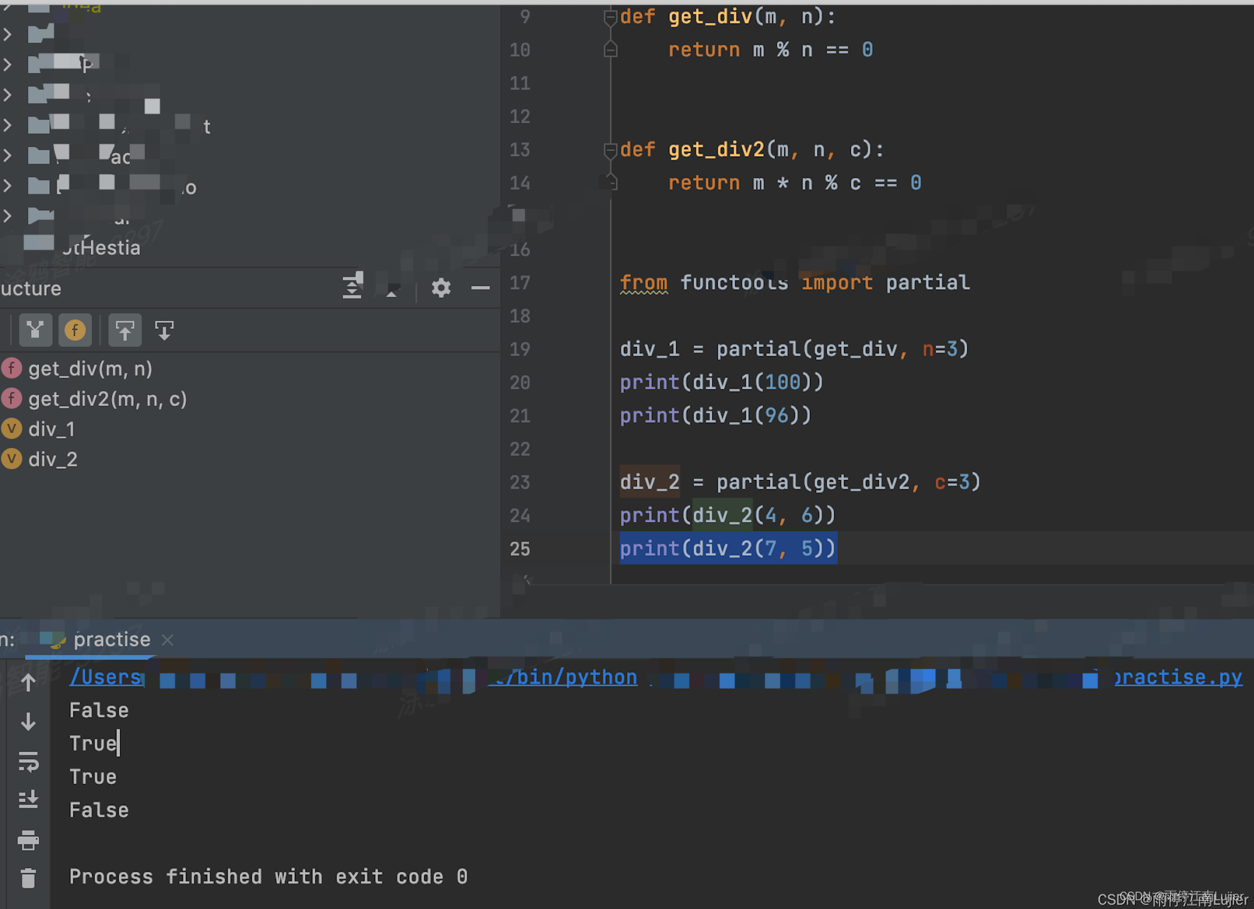This screenshot has width=1254, height=909.
Task: Expand the project folder ending in 't'
Action: click(x=7, y=125)
